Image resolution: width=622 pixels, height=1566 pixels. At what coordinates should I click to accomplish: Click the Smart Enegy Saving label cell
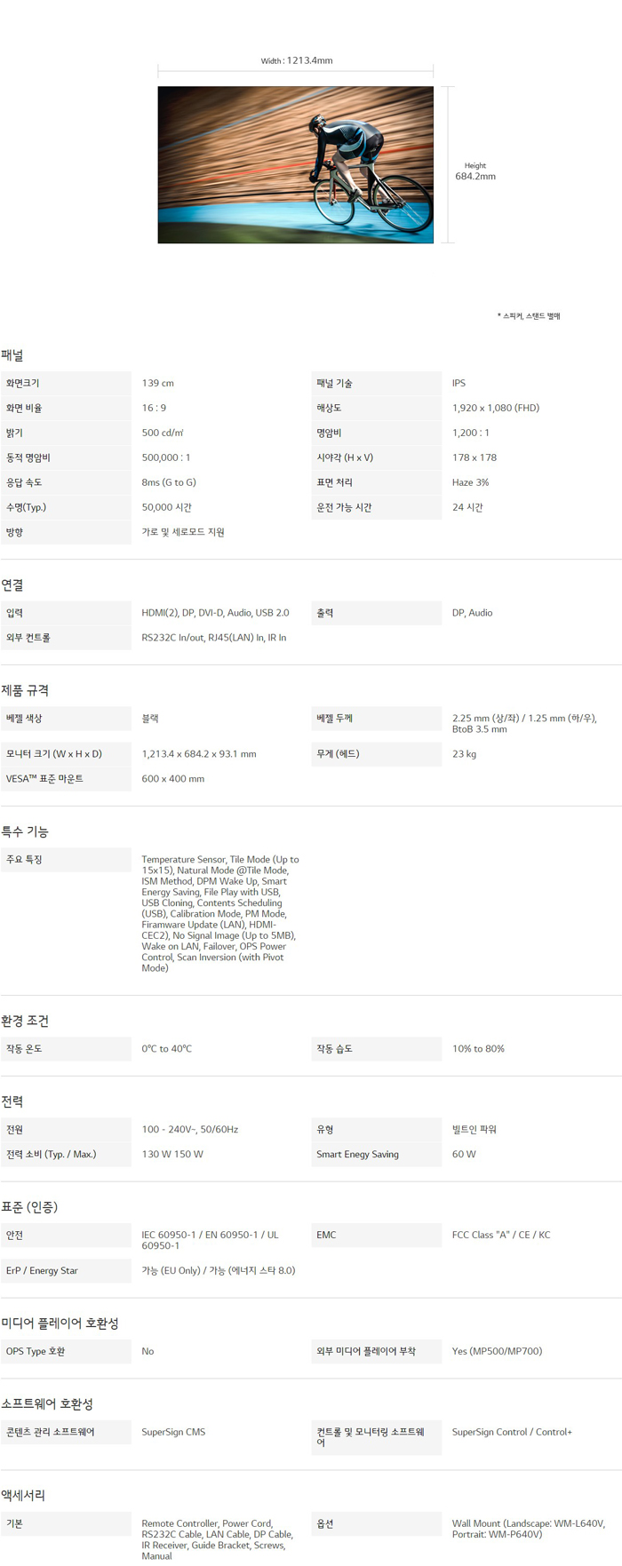(357, 1155)
